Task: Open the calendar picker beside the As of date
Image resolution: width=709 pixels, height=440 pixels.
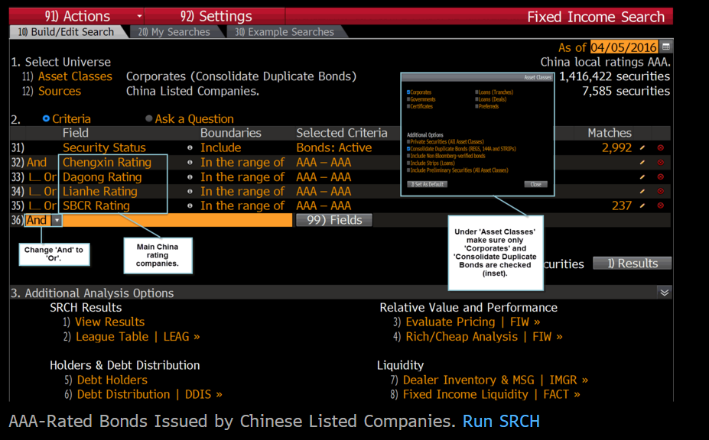Action: [x=665, y=47]
